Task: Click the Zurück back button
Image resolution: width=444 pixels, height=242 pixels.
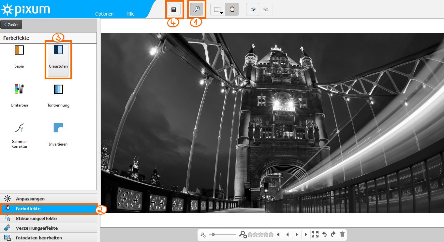Action: (x=11, y=24)
